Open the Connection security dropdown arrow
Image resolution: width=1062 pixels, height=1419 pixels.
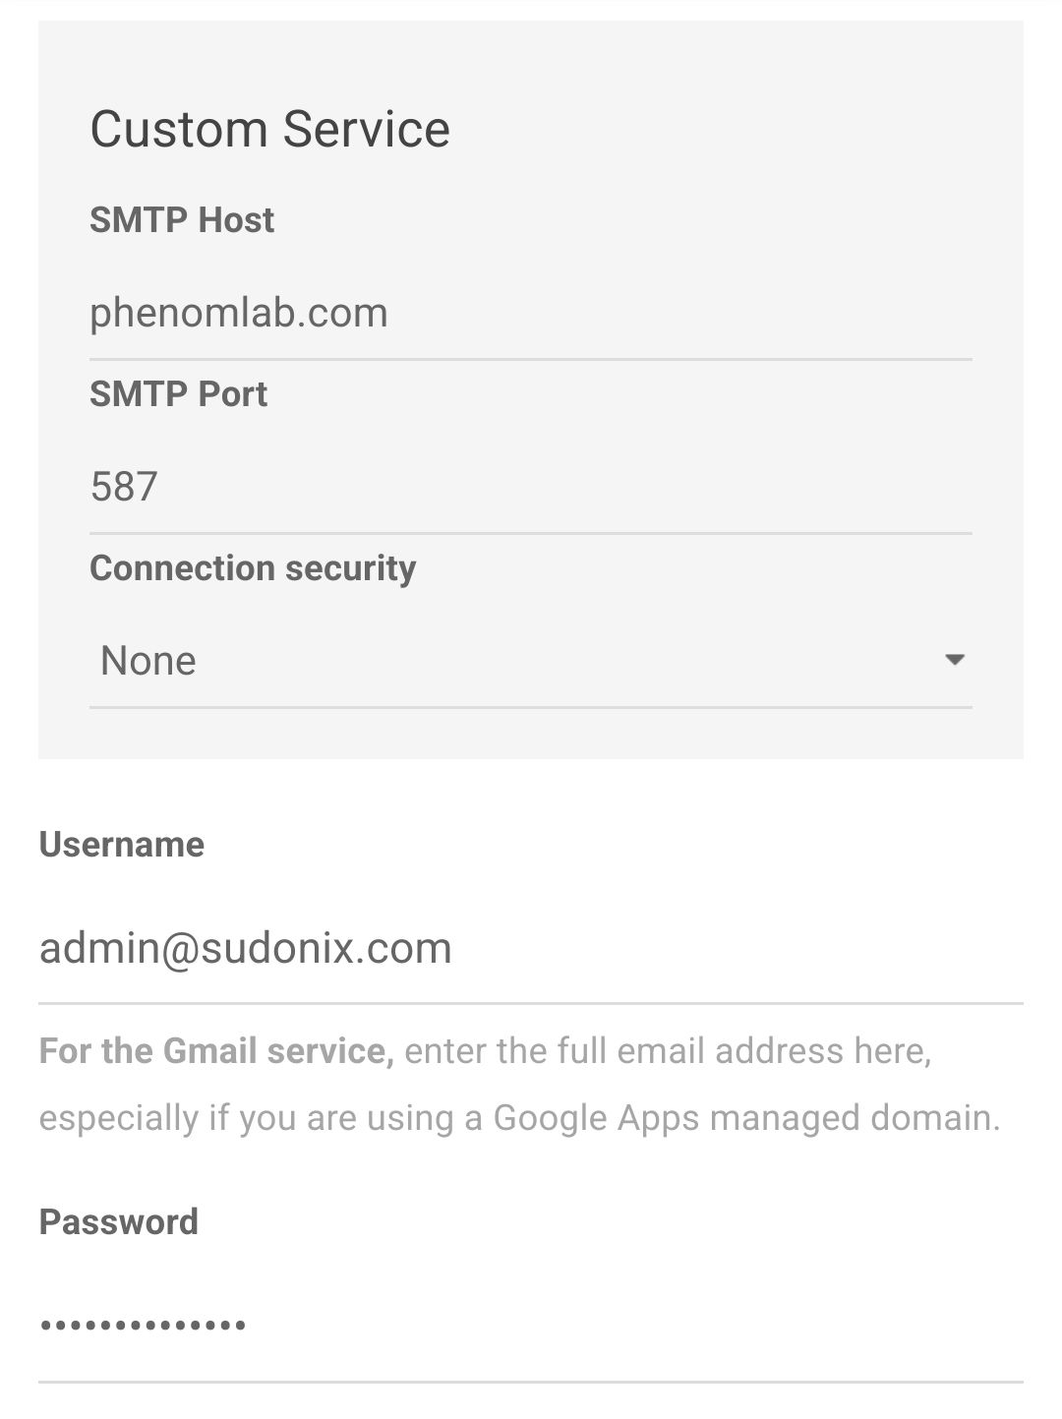tap(953, 660)
